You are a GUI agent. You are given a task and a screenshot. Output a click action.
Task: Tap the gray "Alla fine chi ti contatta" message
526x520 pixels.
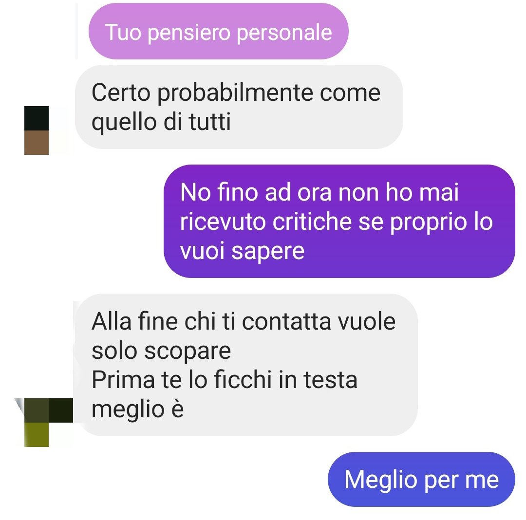[246, 365]
